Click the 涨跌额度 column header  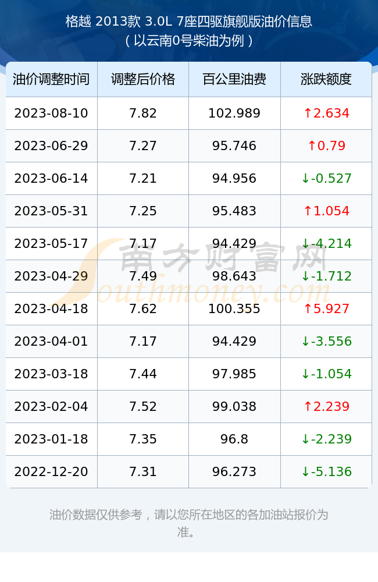point(326,79)
